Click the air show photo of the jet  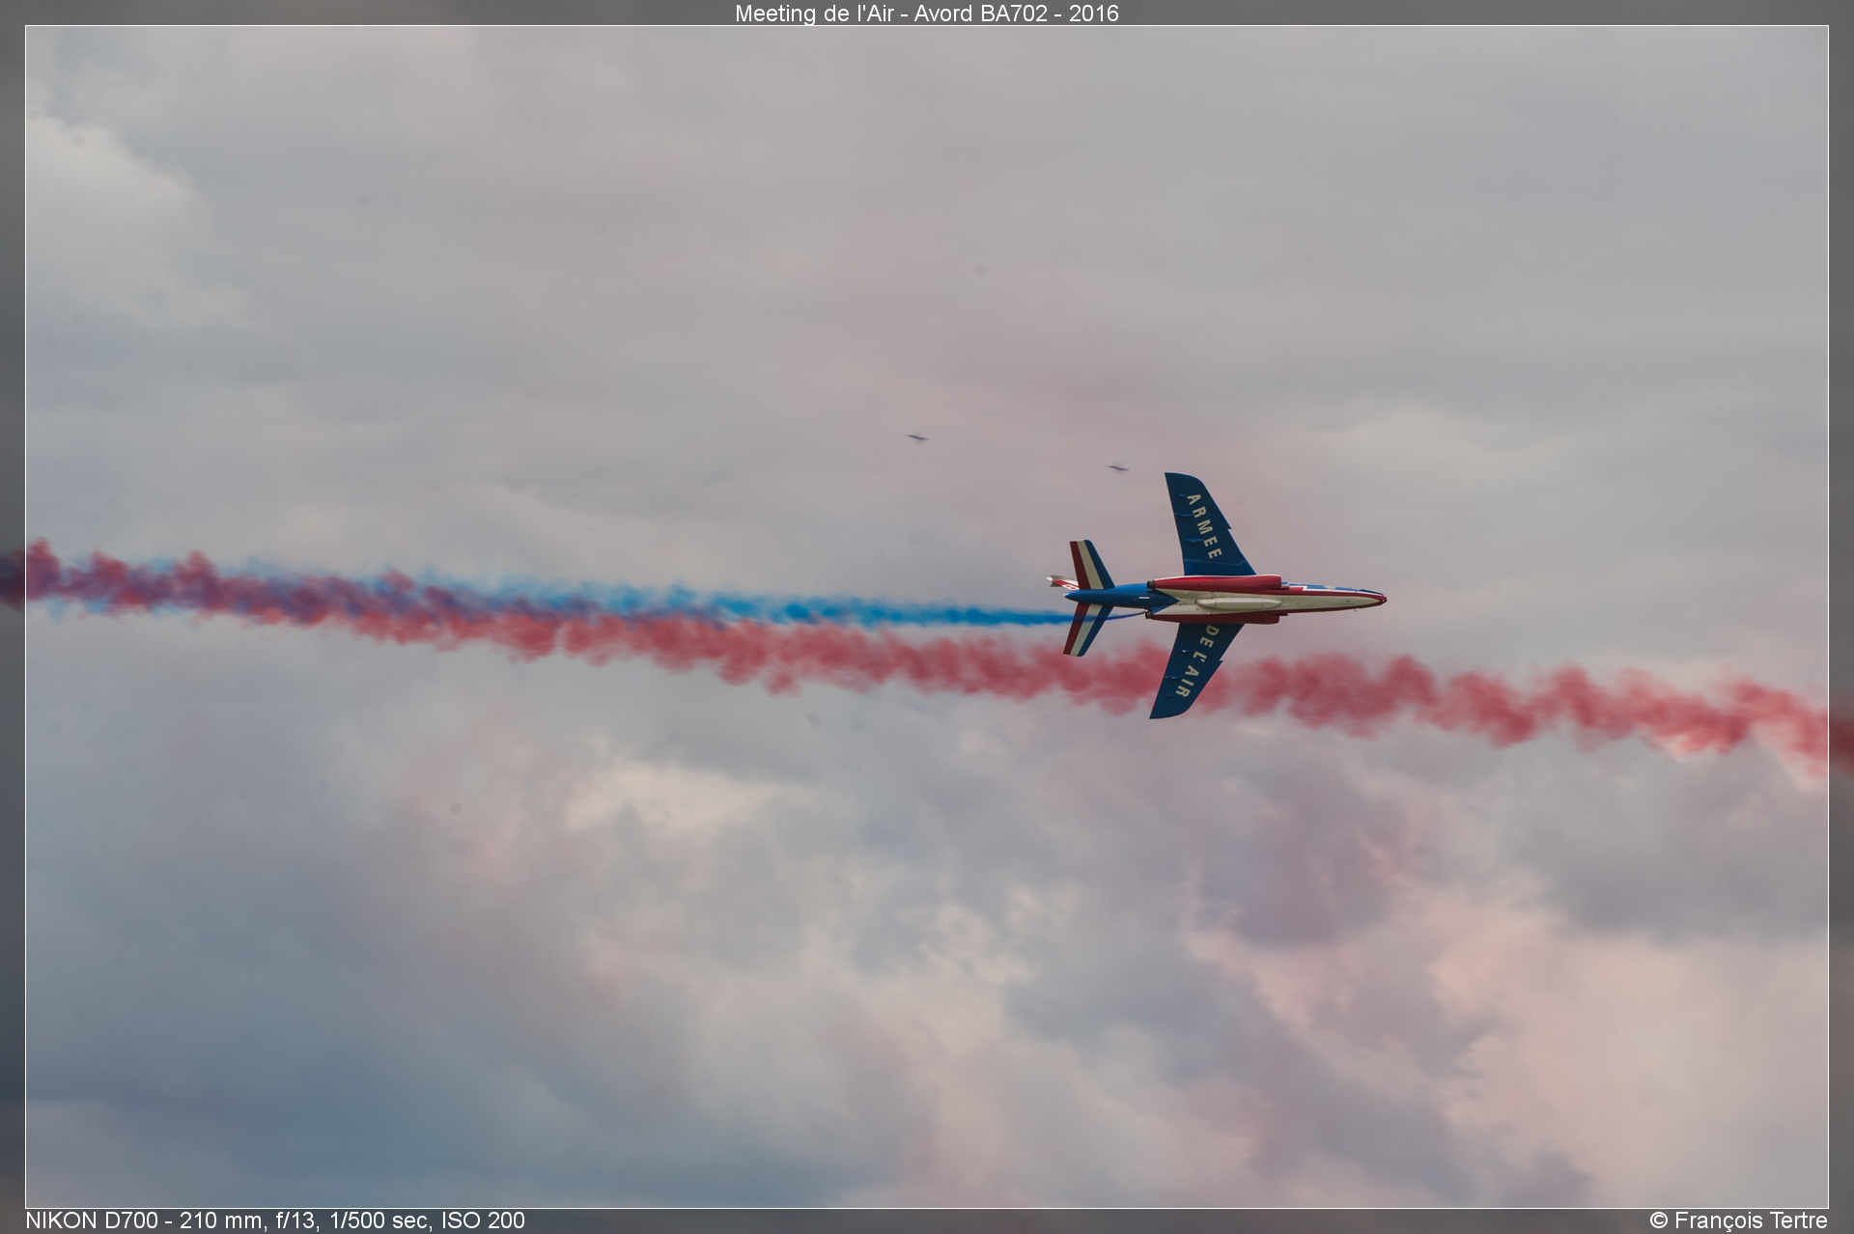[927, 617]
